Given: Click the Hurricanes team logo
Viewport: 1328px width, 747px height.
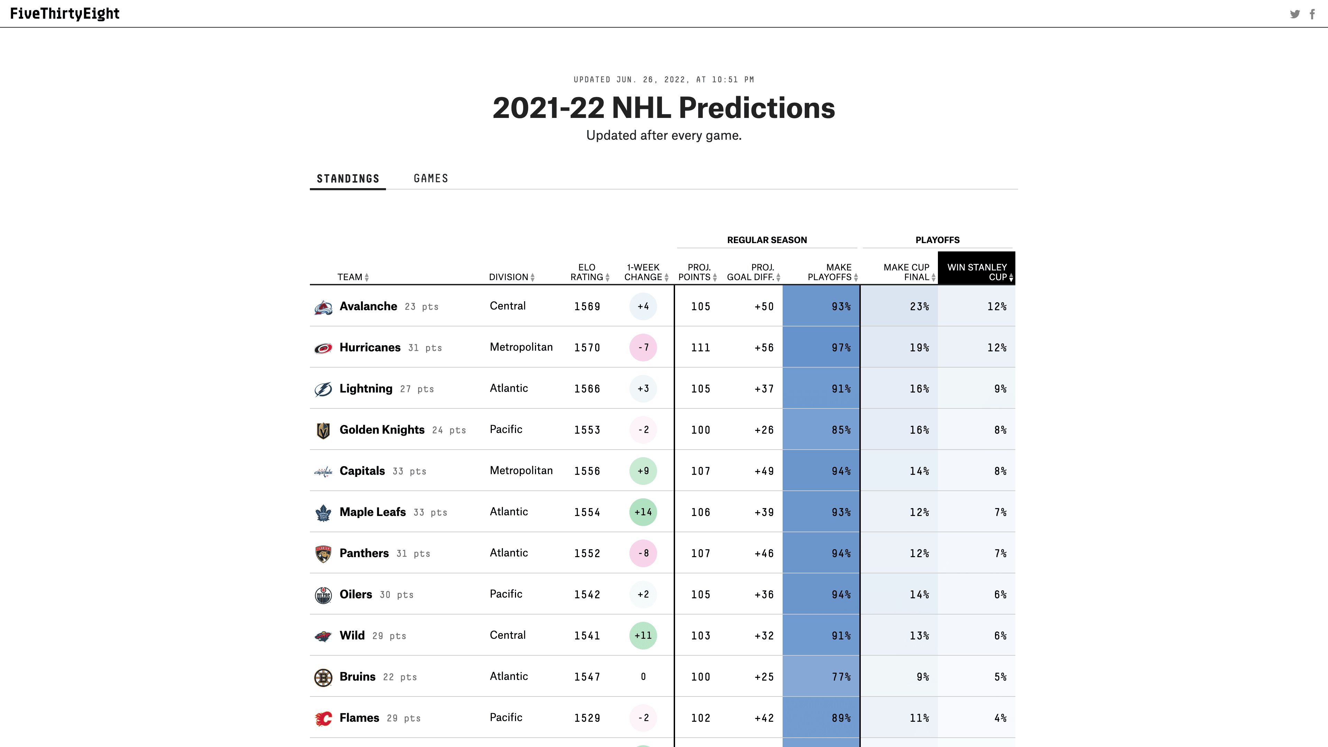Looking at the screenshot, I should [323, 349].
